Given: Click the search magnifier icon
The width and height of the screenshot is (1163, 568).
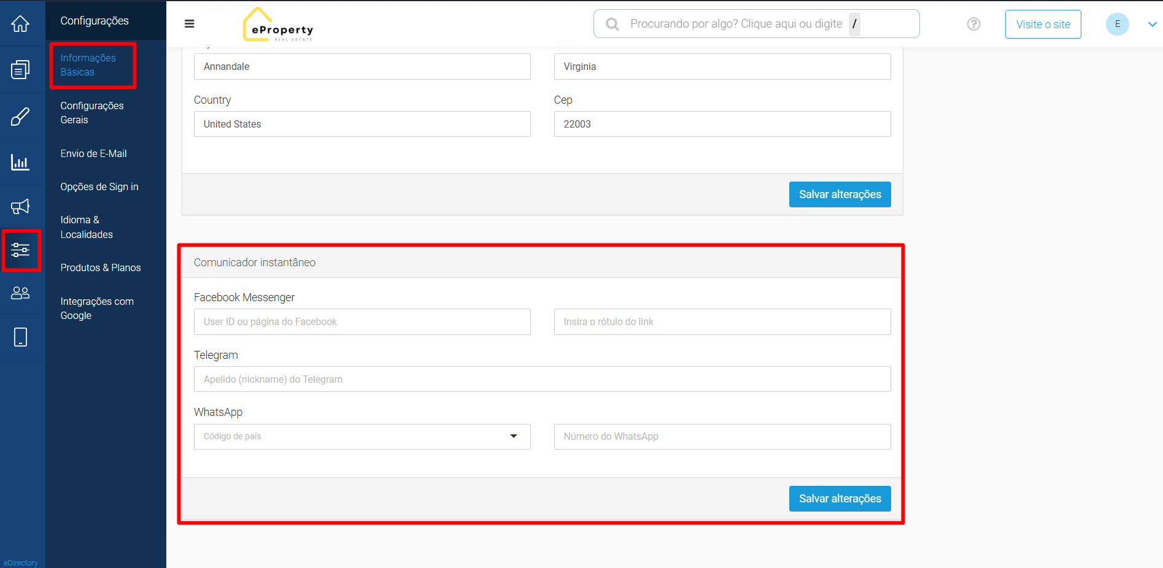Looking at the screenshot, I should tap(612, 24).
